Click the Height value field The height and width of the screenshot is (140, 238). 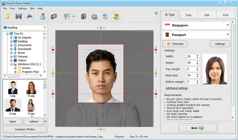click(192, 63)
